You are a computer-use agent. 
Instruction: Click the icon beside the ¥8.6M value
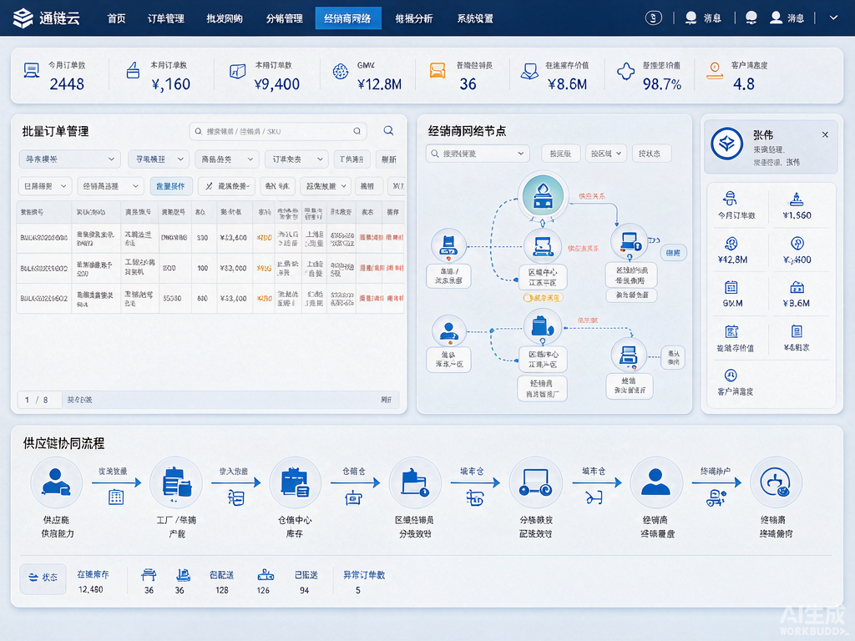point(529,71)
